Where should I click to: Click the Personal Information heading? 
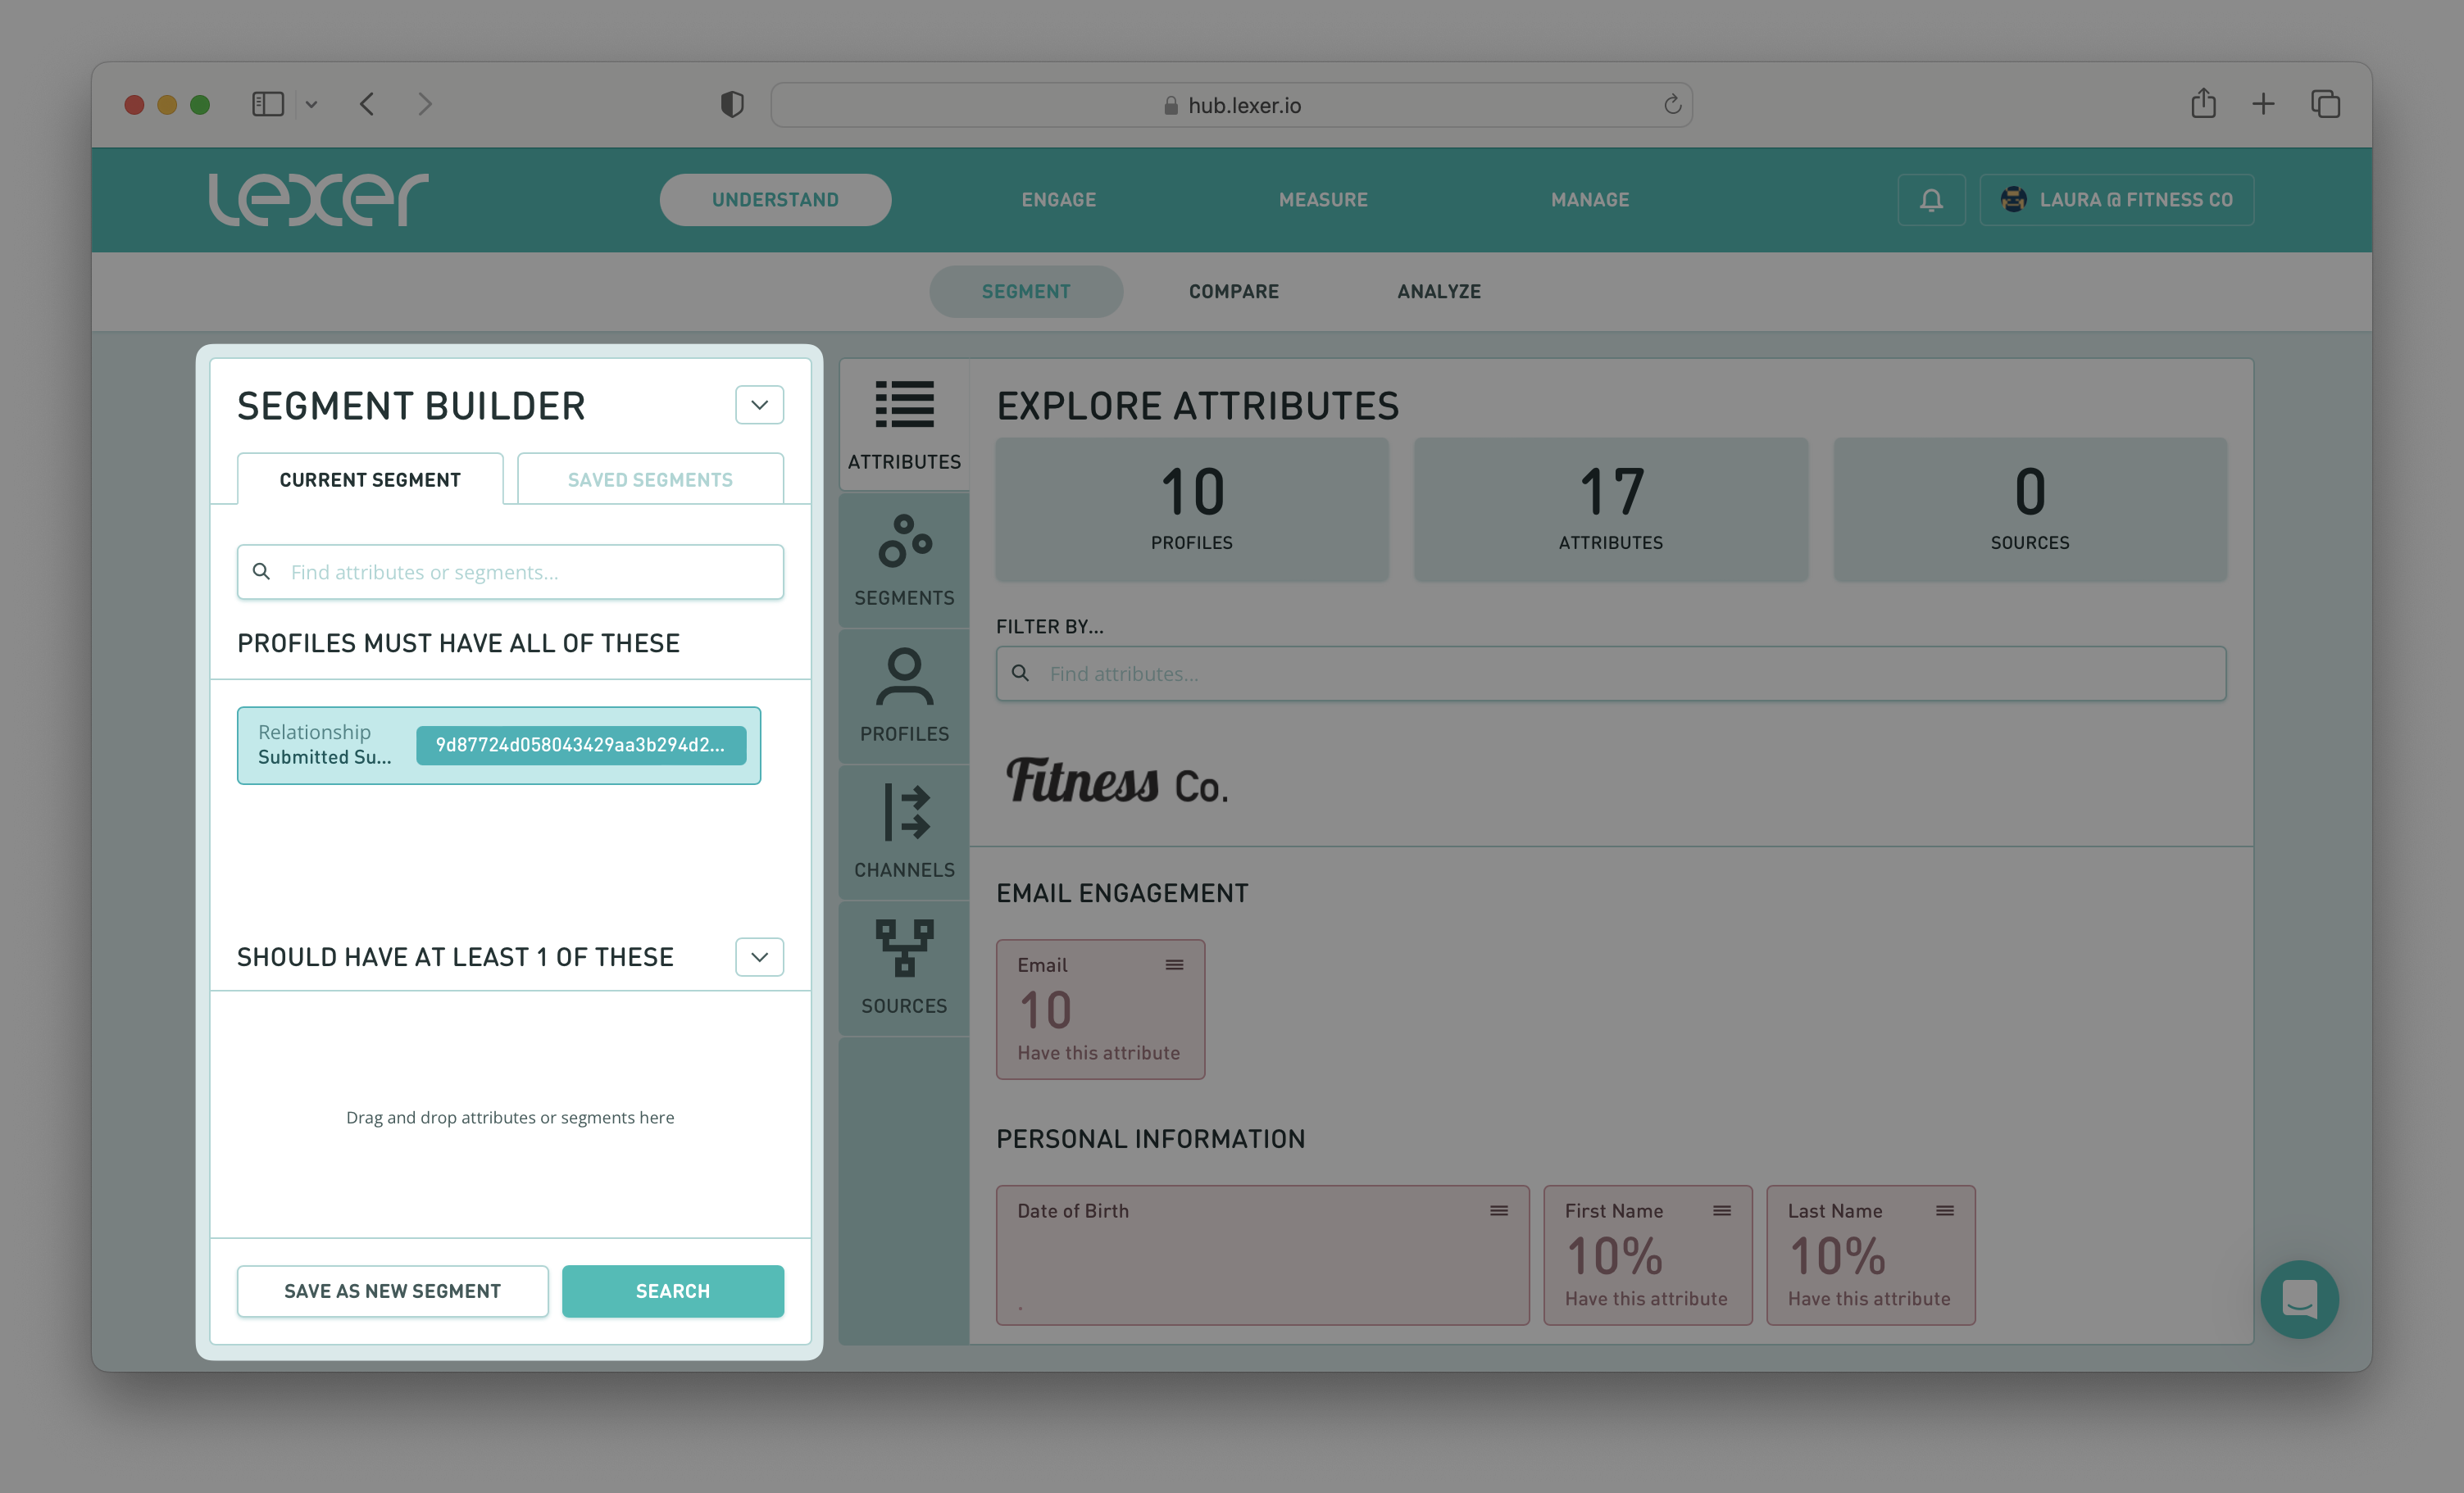(x=1150, y=1139)
